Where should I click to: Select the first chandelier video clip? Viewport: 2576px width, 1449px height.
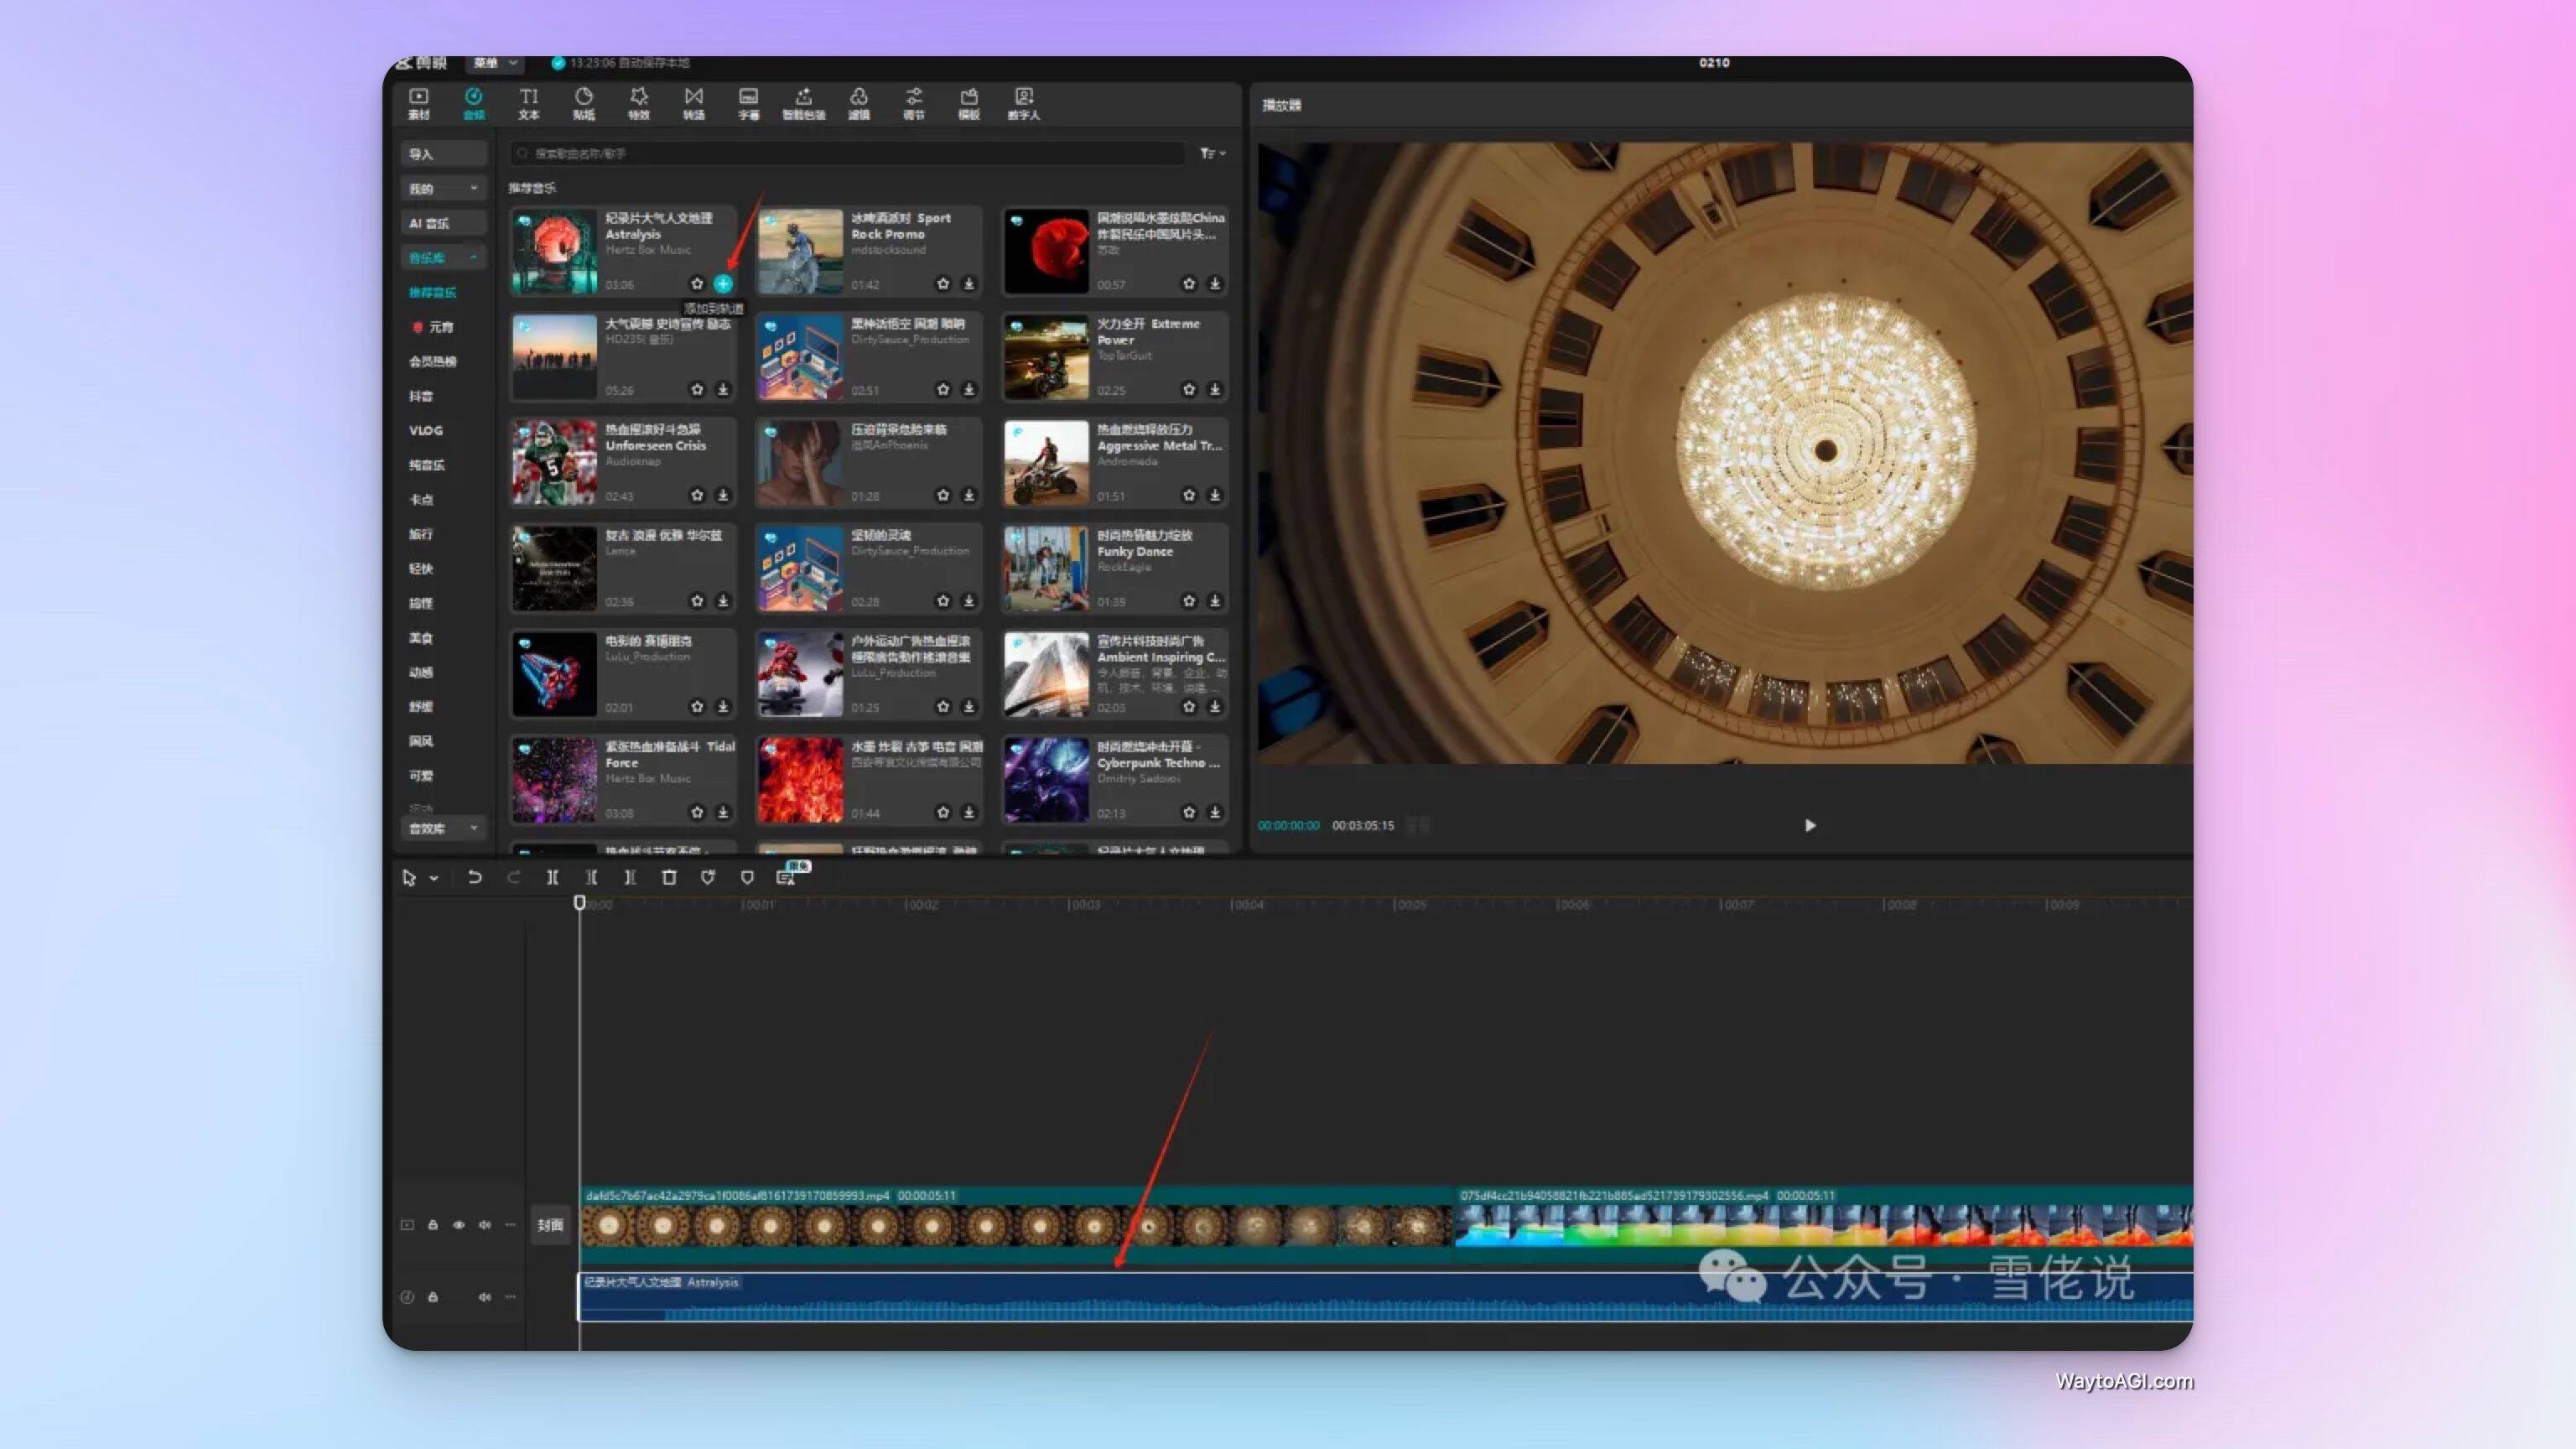pyautogui.click(x=1015, y=1225)
